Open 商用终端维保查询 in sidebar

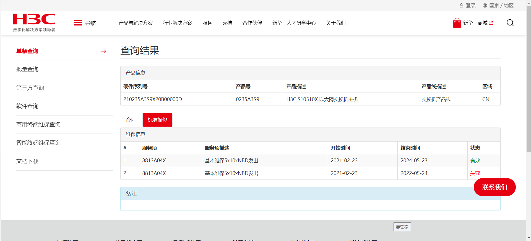[x=38, y=125]
